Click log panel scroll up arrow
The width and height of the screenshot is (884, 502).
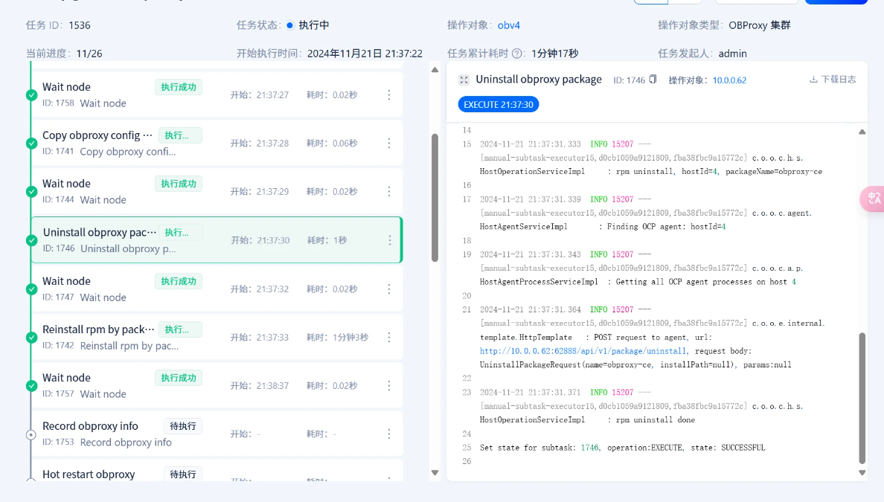pos(862,132)
